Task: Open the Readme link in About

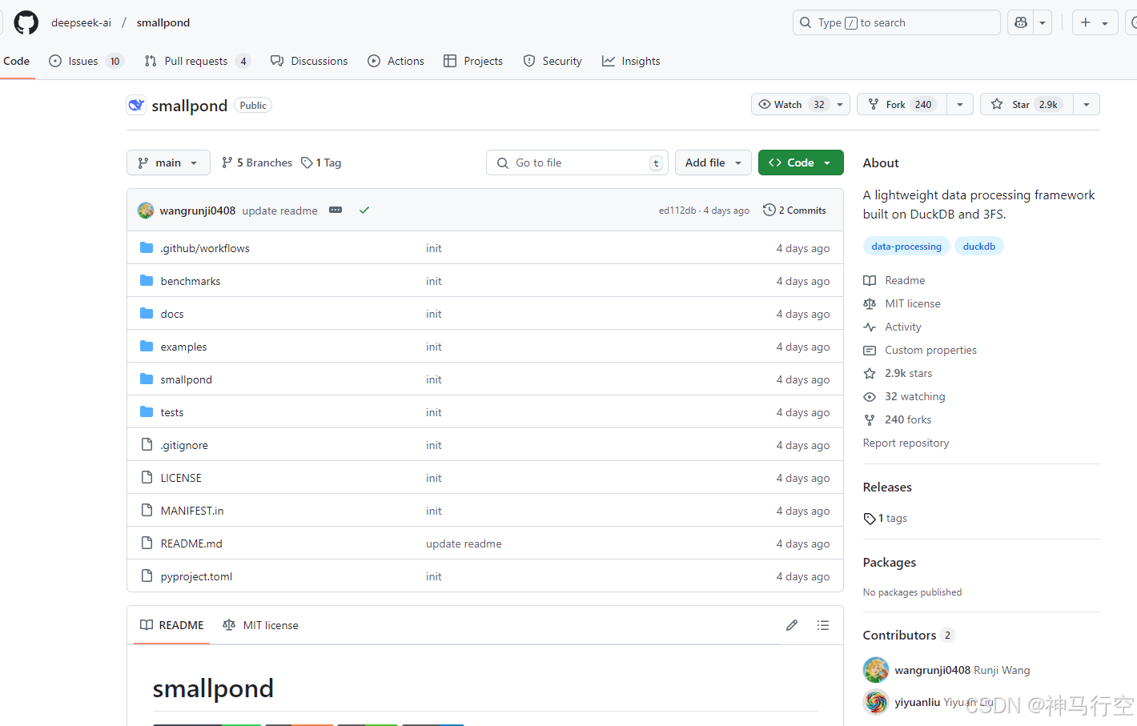Action: (894, 280)
